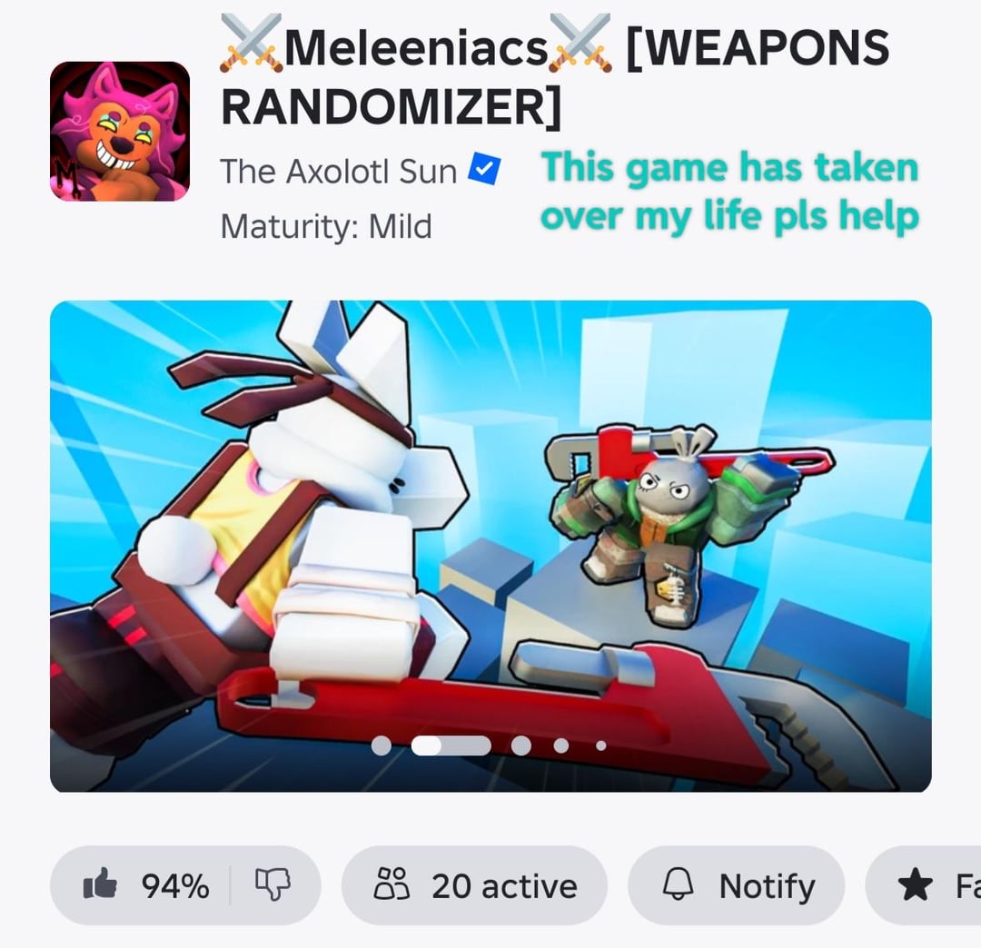Select the fourth carousel dot
The image size is (981, 948).
coord(561,746)
